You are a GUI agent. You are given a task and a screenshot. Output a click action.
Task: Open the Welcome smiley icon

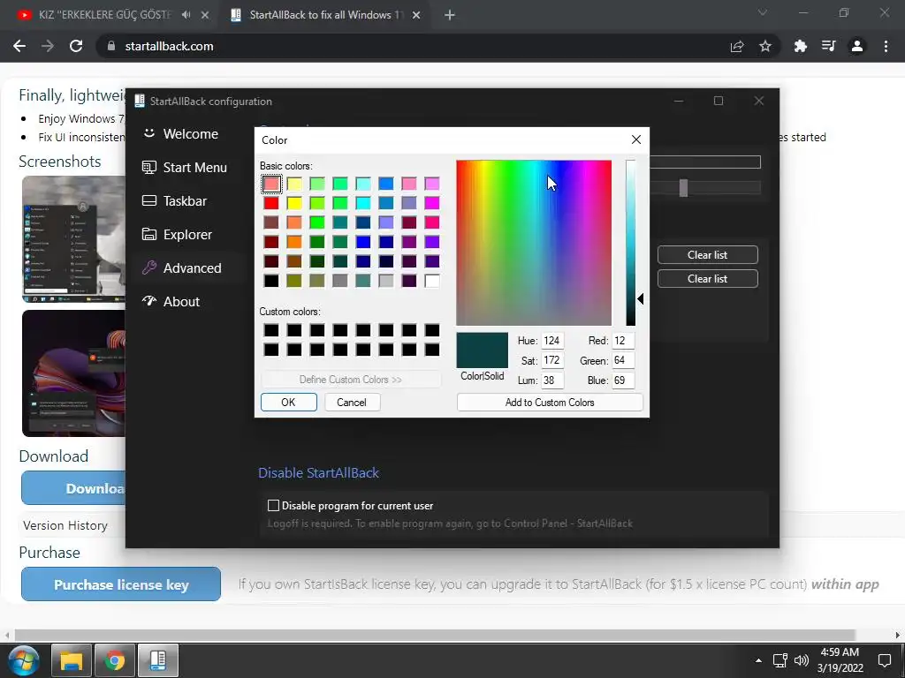[x=148, y=133]
